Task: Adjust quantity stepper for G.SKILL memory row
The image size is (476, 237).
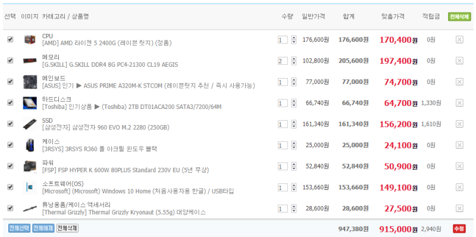Action: (x=293, y=61)
